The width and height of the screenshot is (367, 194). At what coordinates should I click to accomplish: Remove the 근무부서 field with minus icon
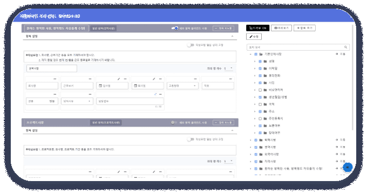[90, 79]
